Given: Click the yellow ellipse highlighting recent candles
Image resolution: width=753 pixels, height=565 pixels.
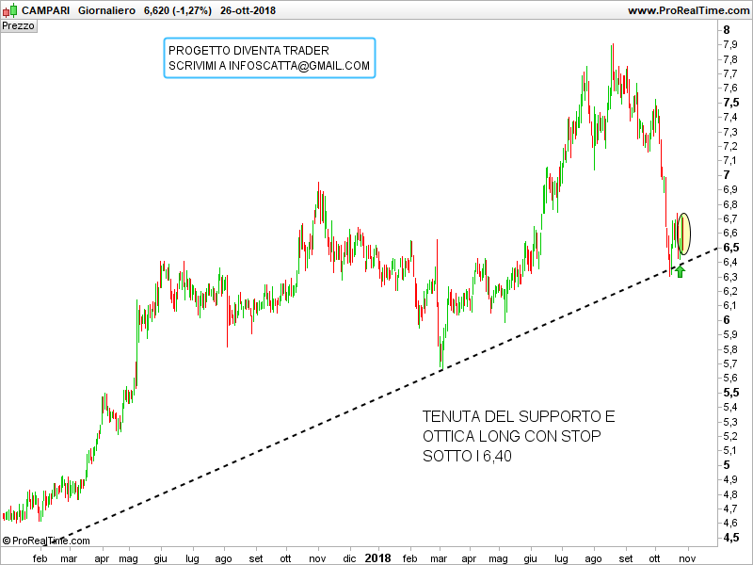Looking at the screenshot, I should (x=683, y=234).
